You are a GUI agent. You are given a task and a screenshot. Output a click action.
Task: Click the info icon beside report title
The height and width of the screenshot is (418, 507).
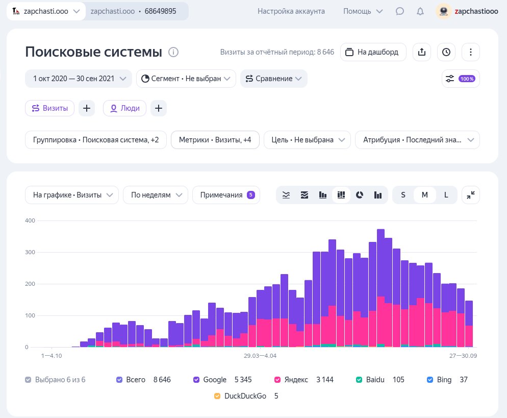point(173,52)
